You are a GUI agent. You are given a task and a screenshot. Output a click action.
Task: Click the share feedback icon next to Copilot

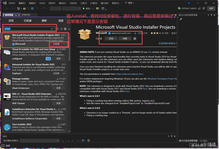[199, 8]
